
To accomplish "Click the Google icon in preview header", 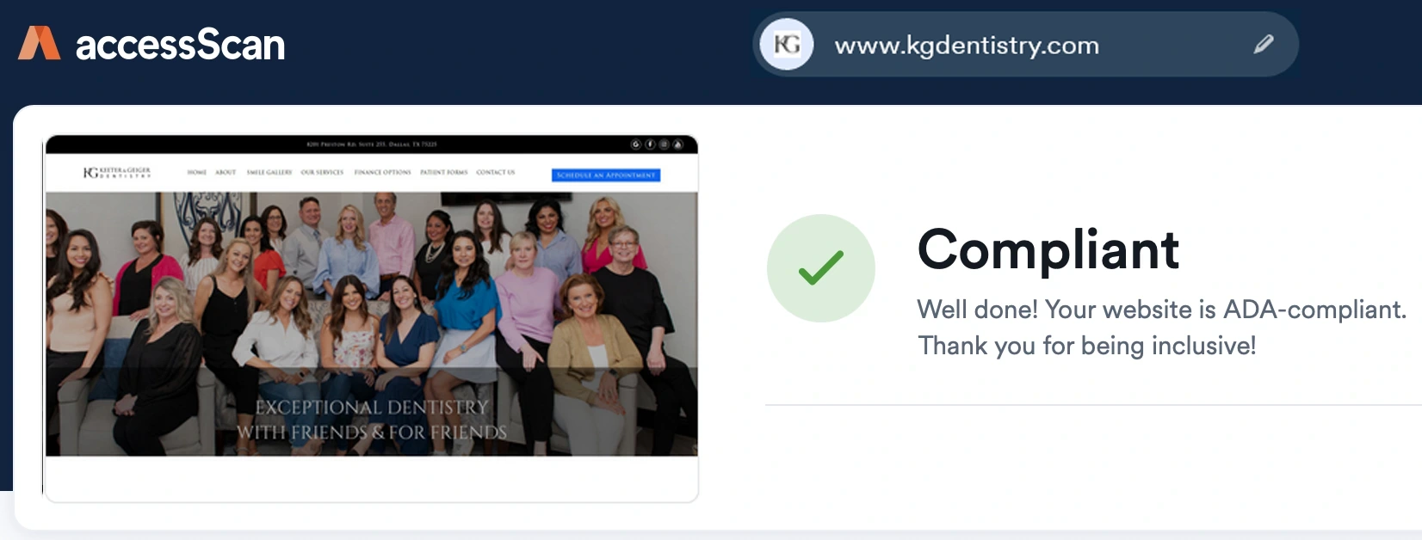I will pyautogui.click(x=636, y=144).
